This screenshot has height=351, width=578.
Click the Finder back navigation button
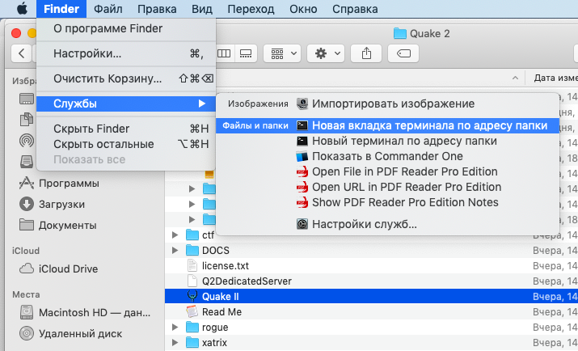(21, 53)
